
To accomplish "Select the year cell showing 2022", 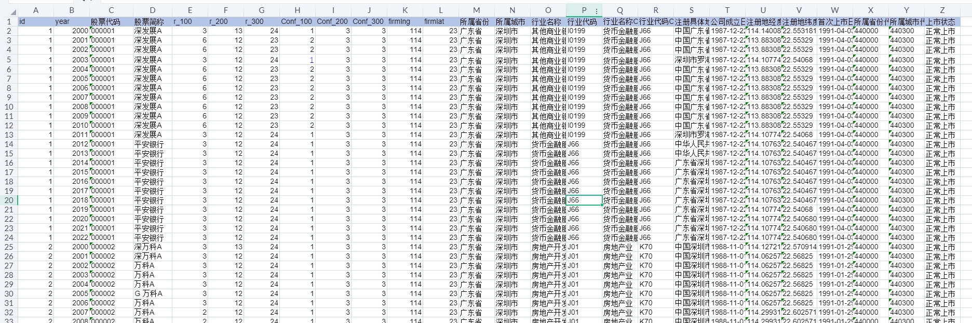I will (72, 238).
